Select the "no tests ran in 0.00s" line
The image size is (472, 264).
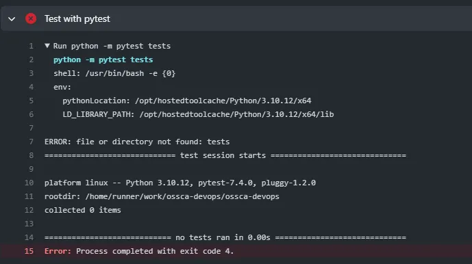click(x=225, y=237)
